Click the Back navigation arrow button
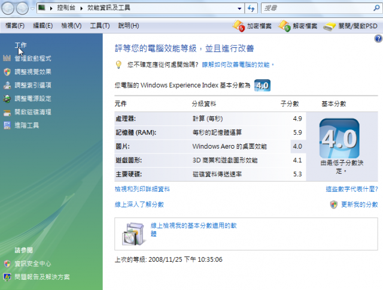Image resolution: width=383 pixels, height=290 pixels. pyautogui.click(x=8, y=8)
